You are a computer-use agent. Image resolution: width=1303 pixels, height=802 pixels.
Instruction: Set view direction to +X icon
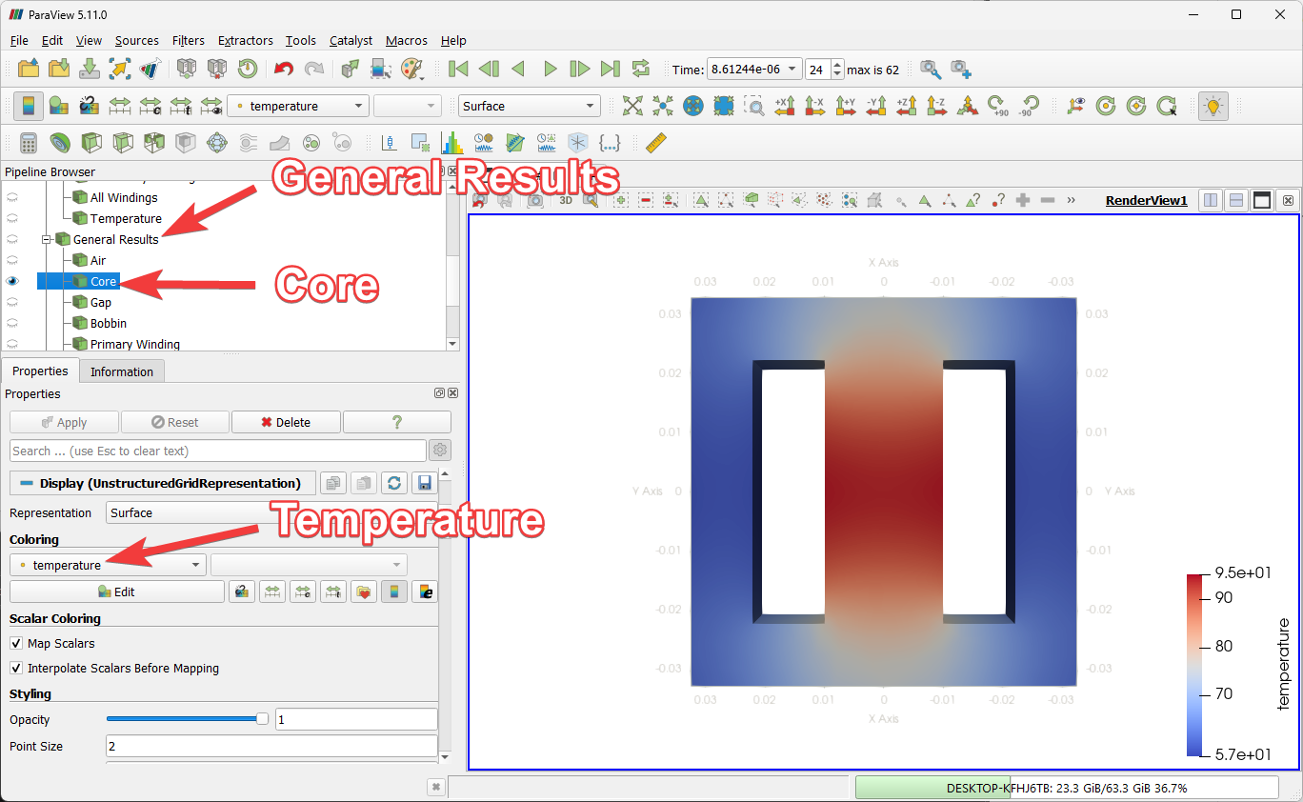(x=784, y=106)
